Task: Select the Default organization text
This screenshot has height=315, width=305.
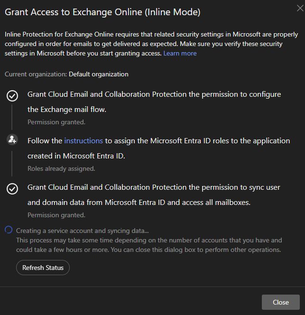Action: click(x=98, y=74)
